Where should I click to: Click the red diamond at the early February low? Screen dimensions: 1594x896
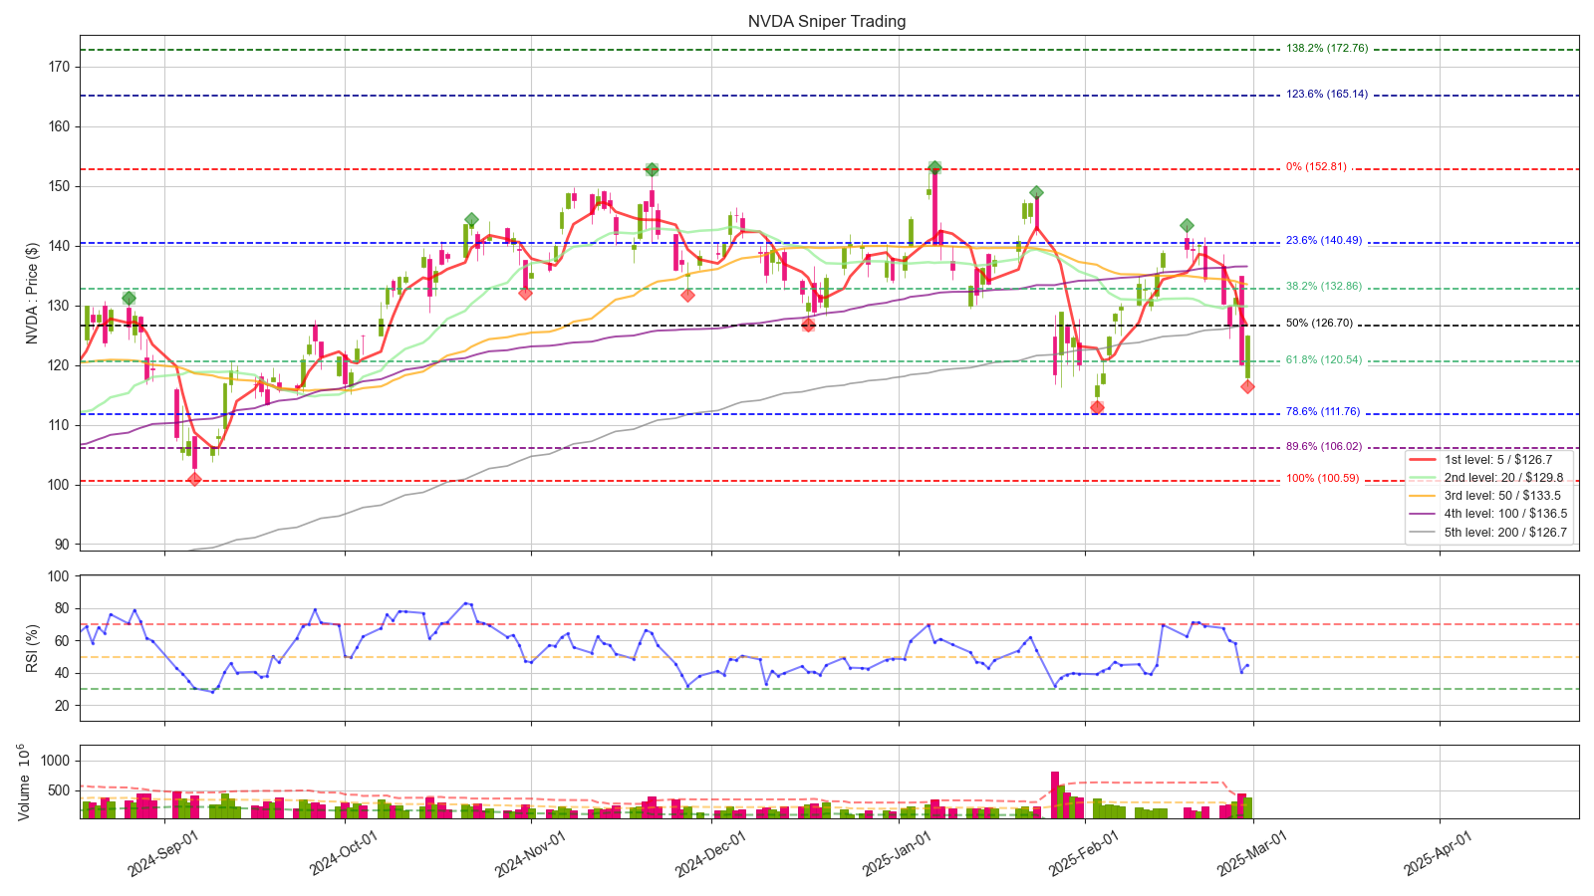pos(1097,407)
